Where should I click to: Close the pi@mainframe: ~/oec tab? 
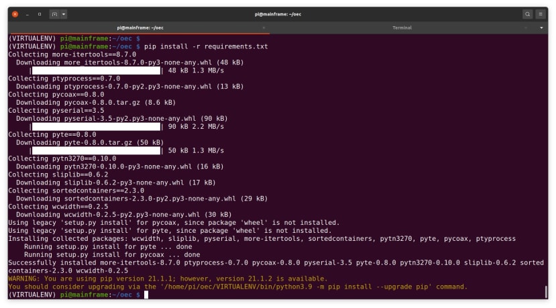coord(264,28)
